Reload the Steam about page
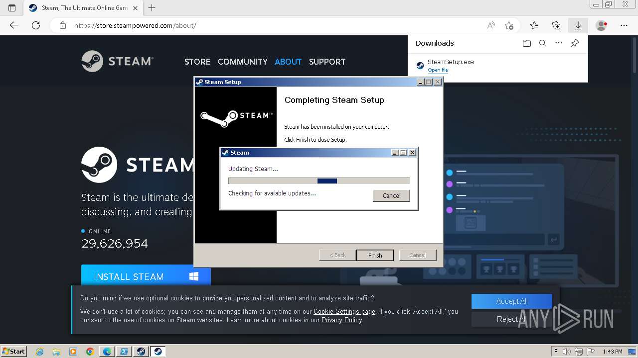638x358 pixels. (36, 25)
